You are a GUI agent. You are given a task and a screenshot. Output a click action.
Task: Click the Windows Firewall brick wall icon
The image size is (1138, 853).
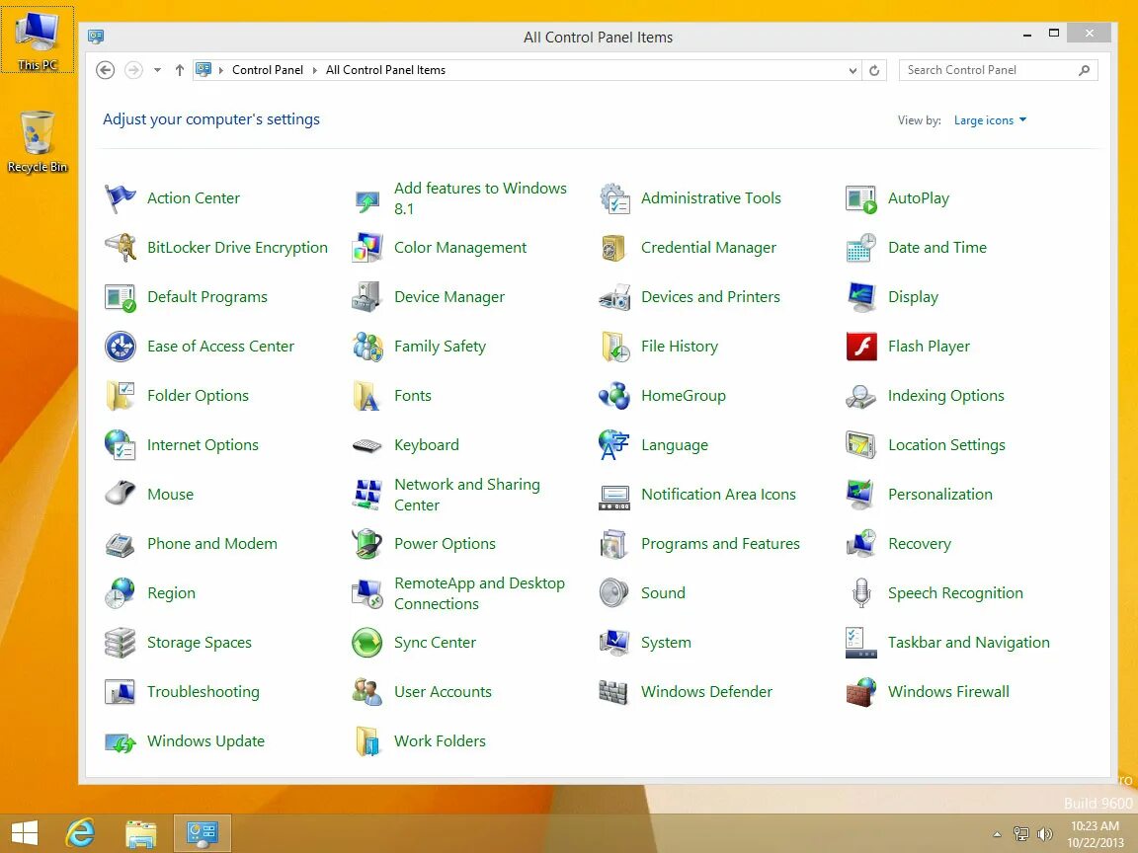pos(861,691)
